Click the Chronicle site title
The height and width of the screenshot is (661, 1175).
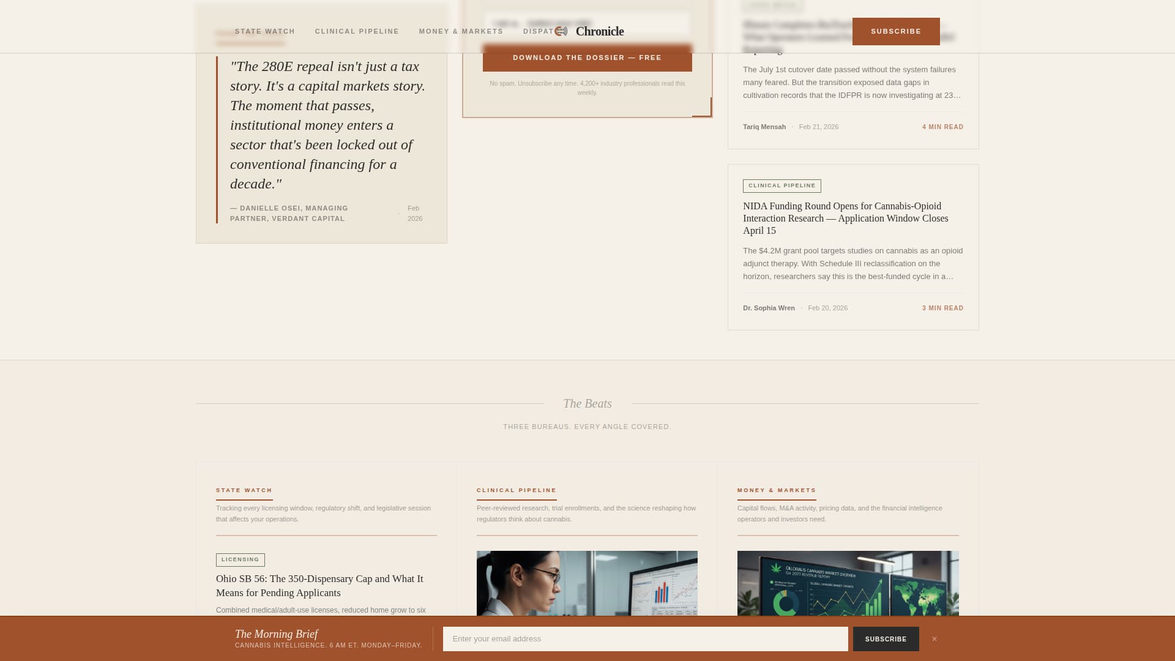(x=600, y=31)
